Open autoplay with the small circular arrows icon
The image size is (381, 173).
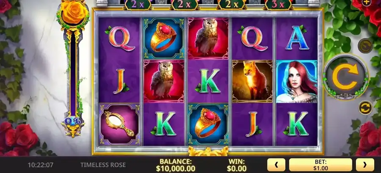365,108
